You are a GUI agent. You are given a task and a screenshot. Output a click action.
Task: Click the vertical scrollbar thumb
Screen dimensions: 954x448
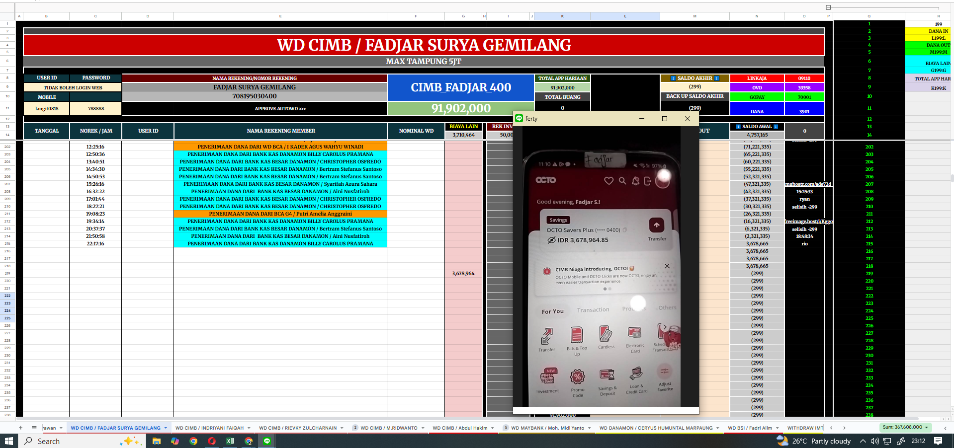pos(952,178)
